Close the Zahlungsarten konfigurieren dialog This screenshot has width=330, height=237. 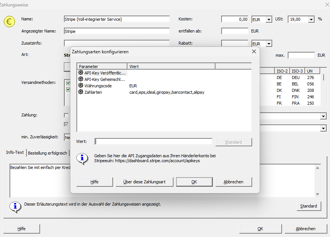click(x=254, y=51)
